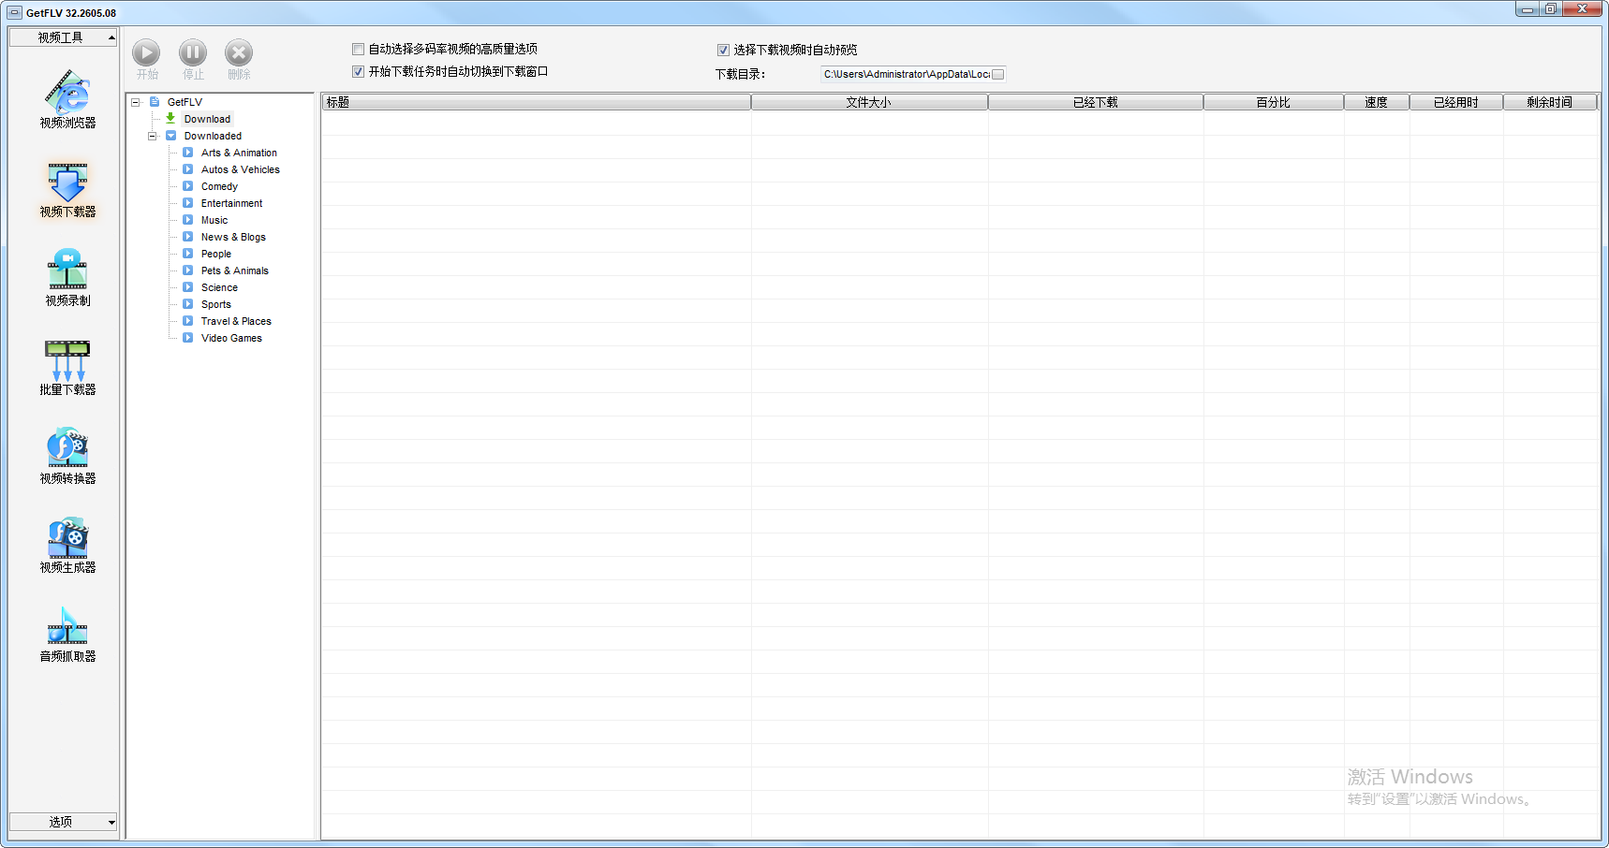Image resolution: width=1609 pixels, height=848 pixels.
Task: Select the Comedy tree label
Action: 219,186
